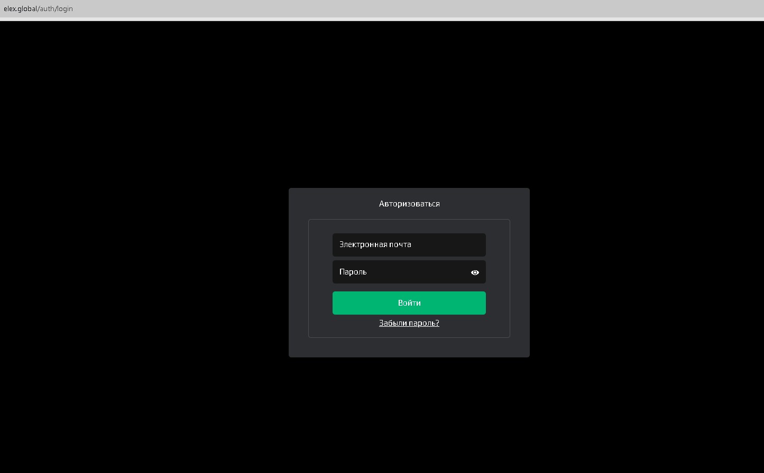Click the Электронная почта placeholder text
Image resolution: width=764 pixels, height=473 pixels.
375,244
